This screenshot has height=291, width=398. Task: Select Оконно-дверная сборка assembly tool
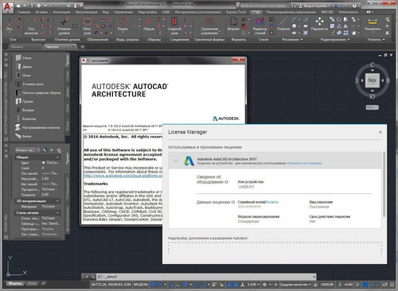coord(38,93)
